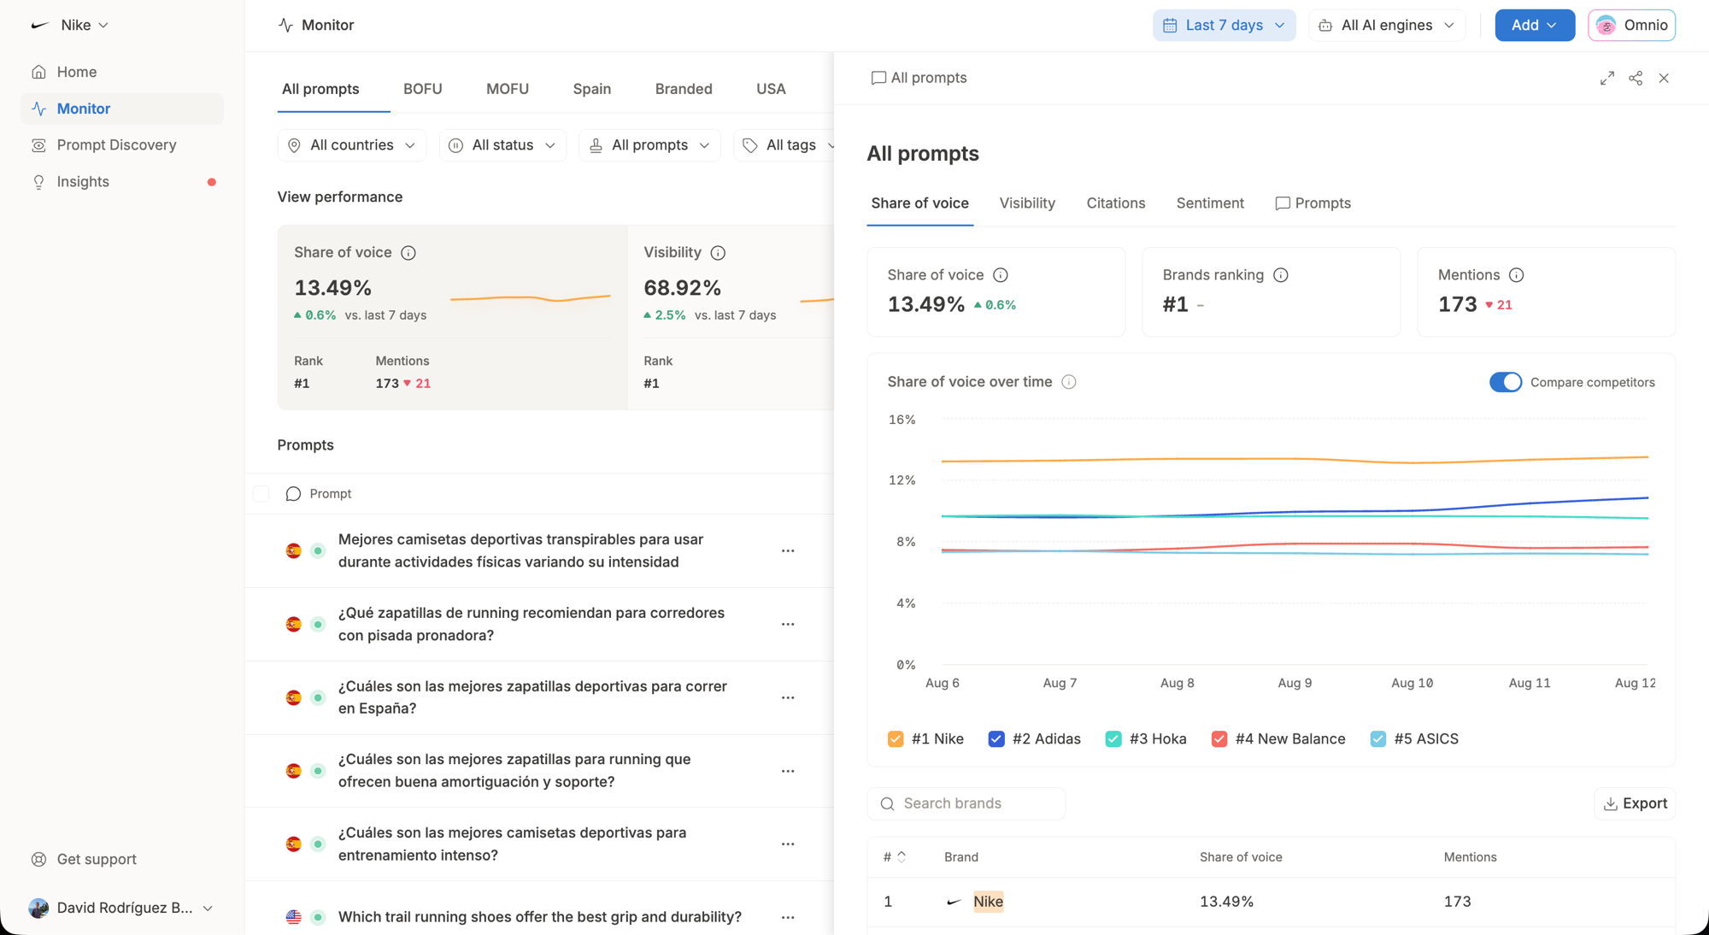Search brands input field
Screen dimensions: 1709x935
click(x=966, y=803)
